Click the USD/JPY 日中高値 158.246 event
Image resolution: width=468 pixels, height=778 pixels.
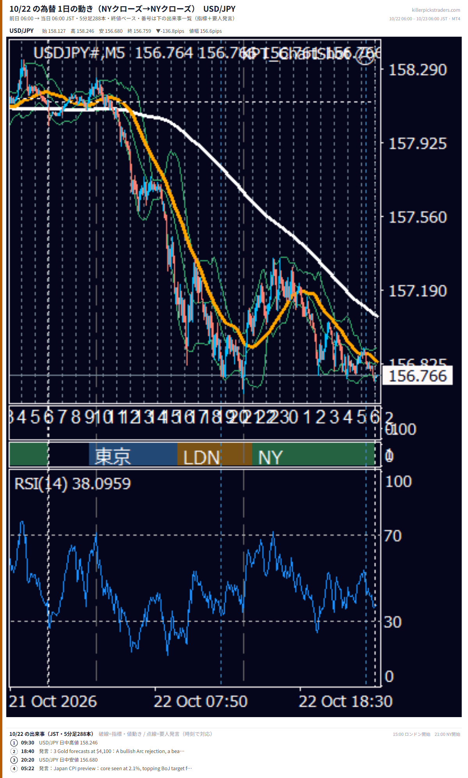[x=68, y=742]
